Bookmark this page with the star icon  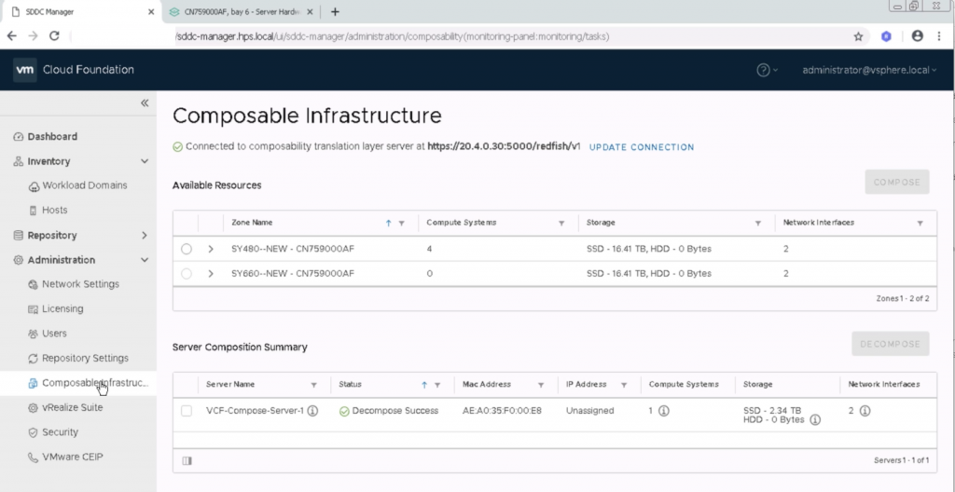click(858, 36)
